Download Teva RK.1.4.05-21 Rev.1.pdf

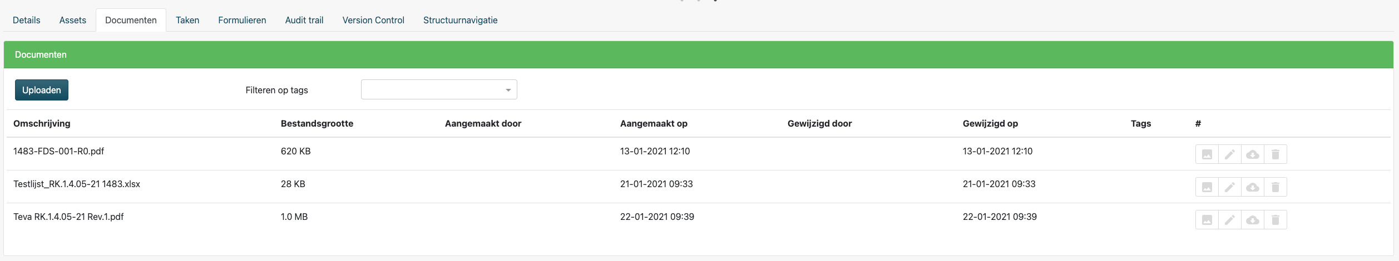coord(1252,220)
